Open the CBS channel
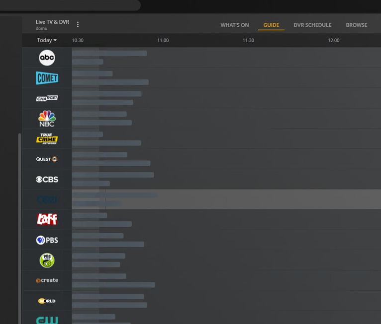Screen dimensions: 381x324 [47, 179]
